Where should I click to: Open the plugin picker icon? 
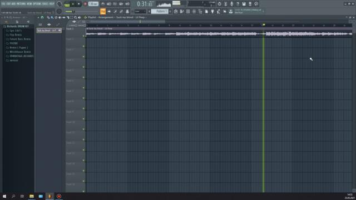tap(212, 11)
